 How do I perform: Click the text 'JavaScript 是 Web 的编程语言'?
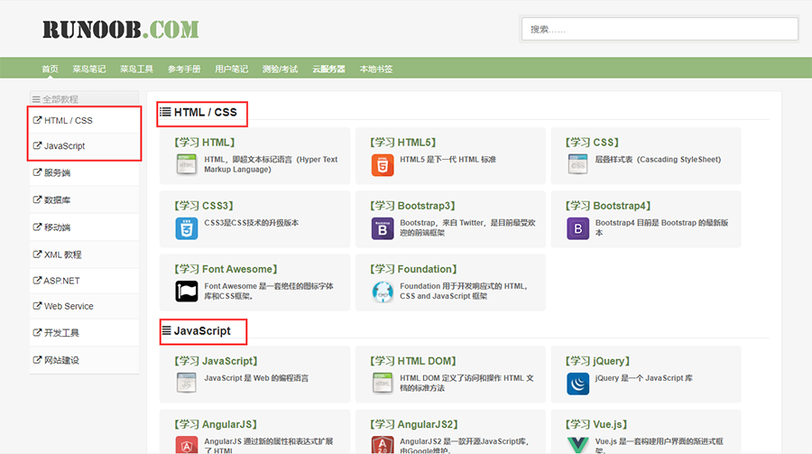click(256, 378)
